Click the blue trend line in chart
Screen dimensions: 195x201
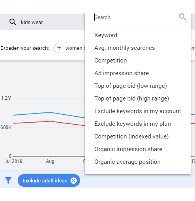[x=50, y=112]
